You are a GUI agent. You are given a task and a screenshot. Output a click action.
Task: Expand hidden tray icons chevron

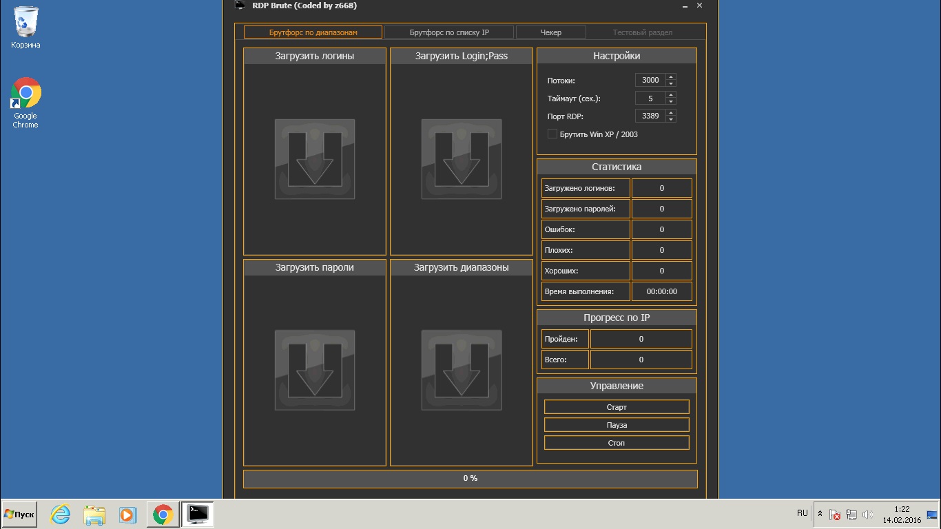coord(820,513)
